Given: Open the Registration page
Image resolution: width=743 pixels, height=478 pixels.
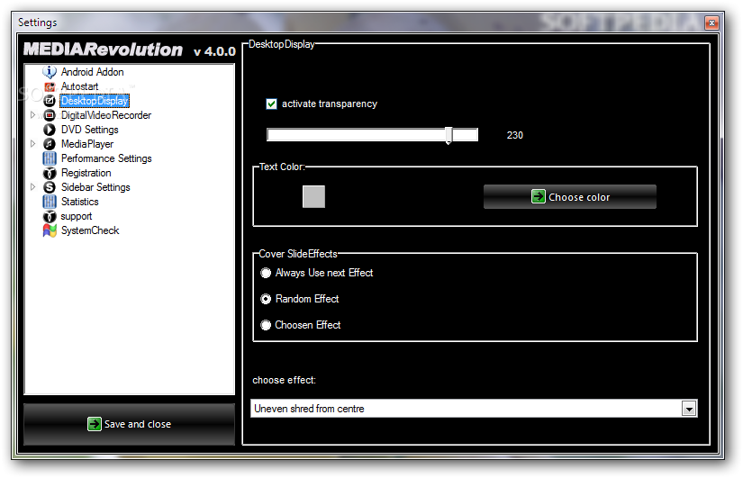Looking at the screenshot, I should pyautogui.click(x=86, y=173).
